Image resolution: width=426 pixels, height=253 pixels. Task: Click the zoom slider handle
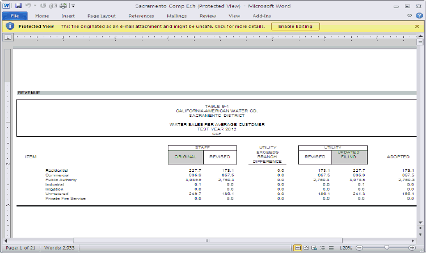pos(386,248)
